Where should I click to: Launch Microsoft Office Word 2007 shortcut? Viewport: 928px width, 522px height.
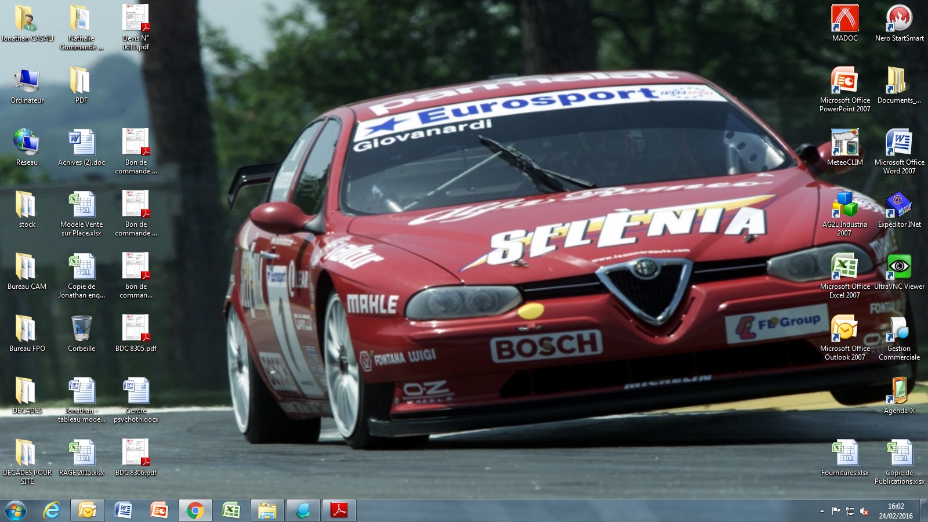coord(899,151)
